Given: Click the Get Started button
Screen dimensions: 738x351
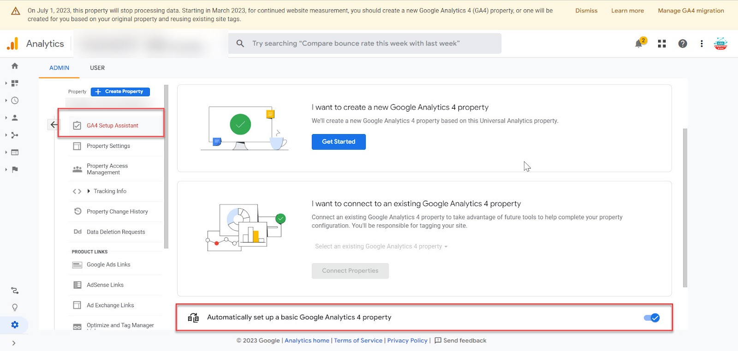Looking at the screenshot, I should click(339, 142).
